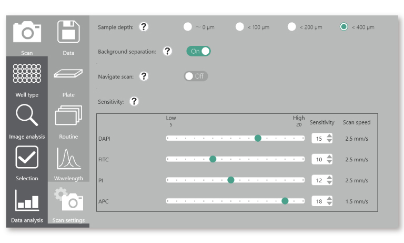
Task: Choose the < 200 µm sample depth
Action: pyautogui.click(x=292, y=27)
